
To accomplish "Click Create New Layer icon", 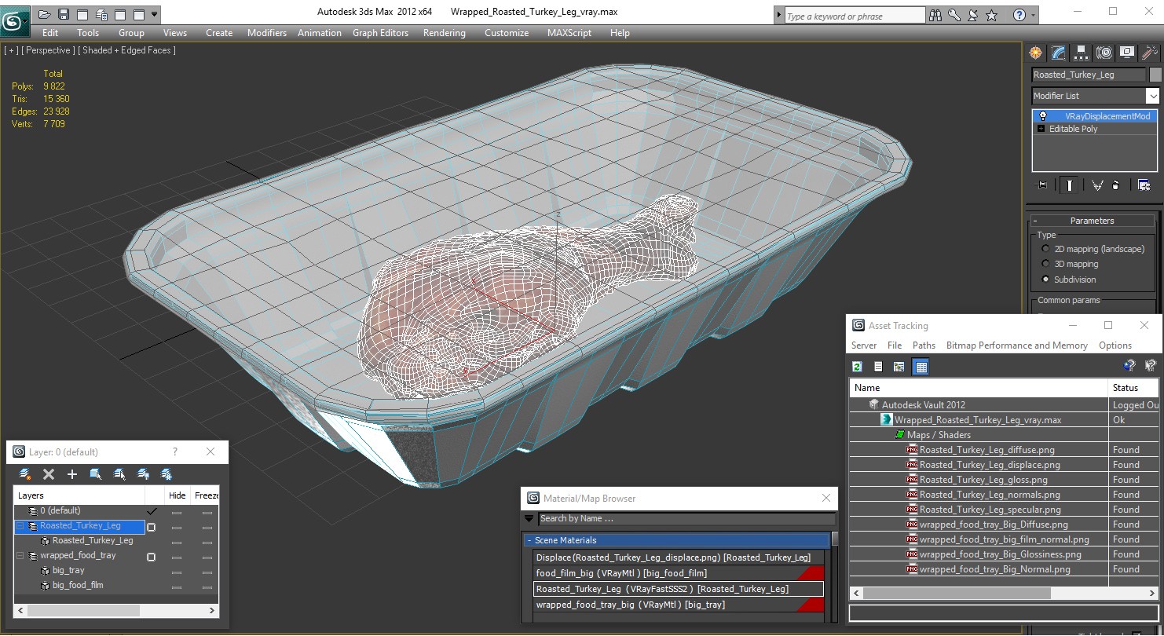I will [25, 474].
